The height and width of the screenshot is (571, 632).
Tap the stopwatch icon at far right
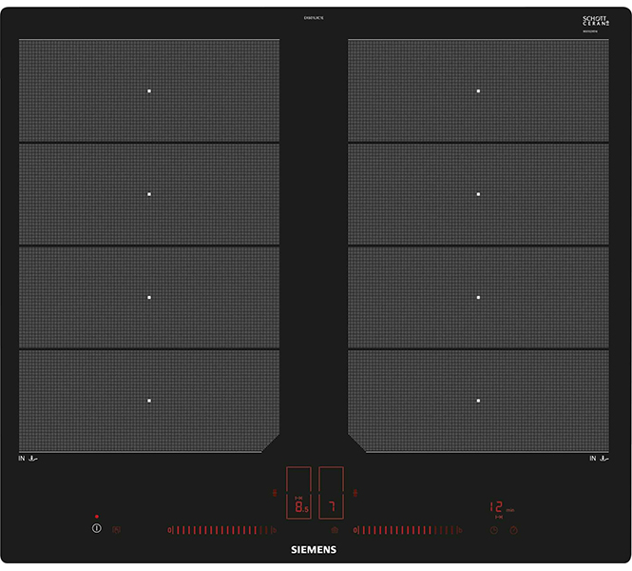pos(512,529)
